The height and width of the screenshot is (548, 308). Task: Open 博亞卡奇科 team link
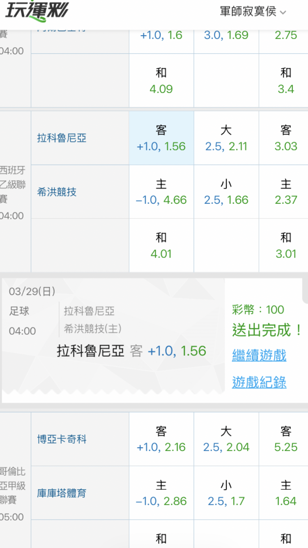(62, 439)
